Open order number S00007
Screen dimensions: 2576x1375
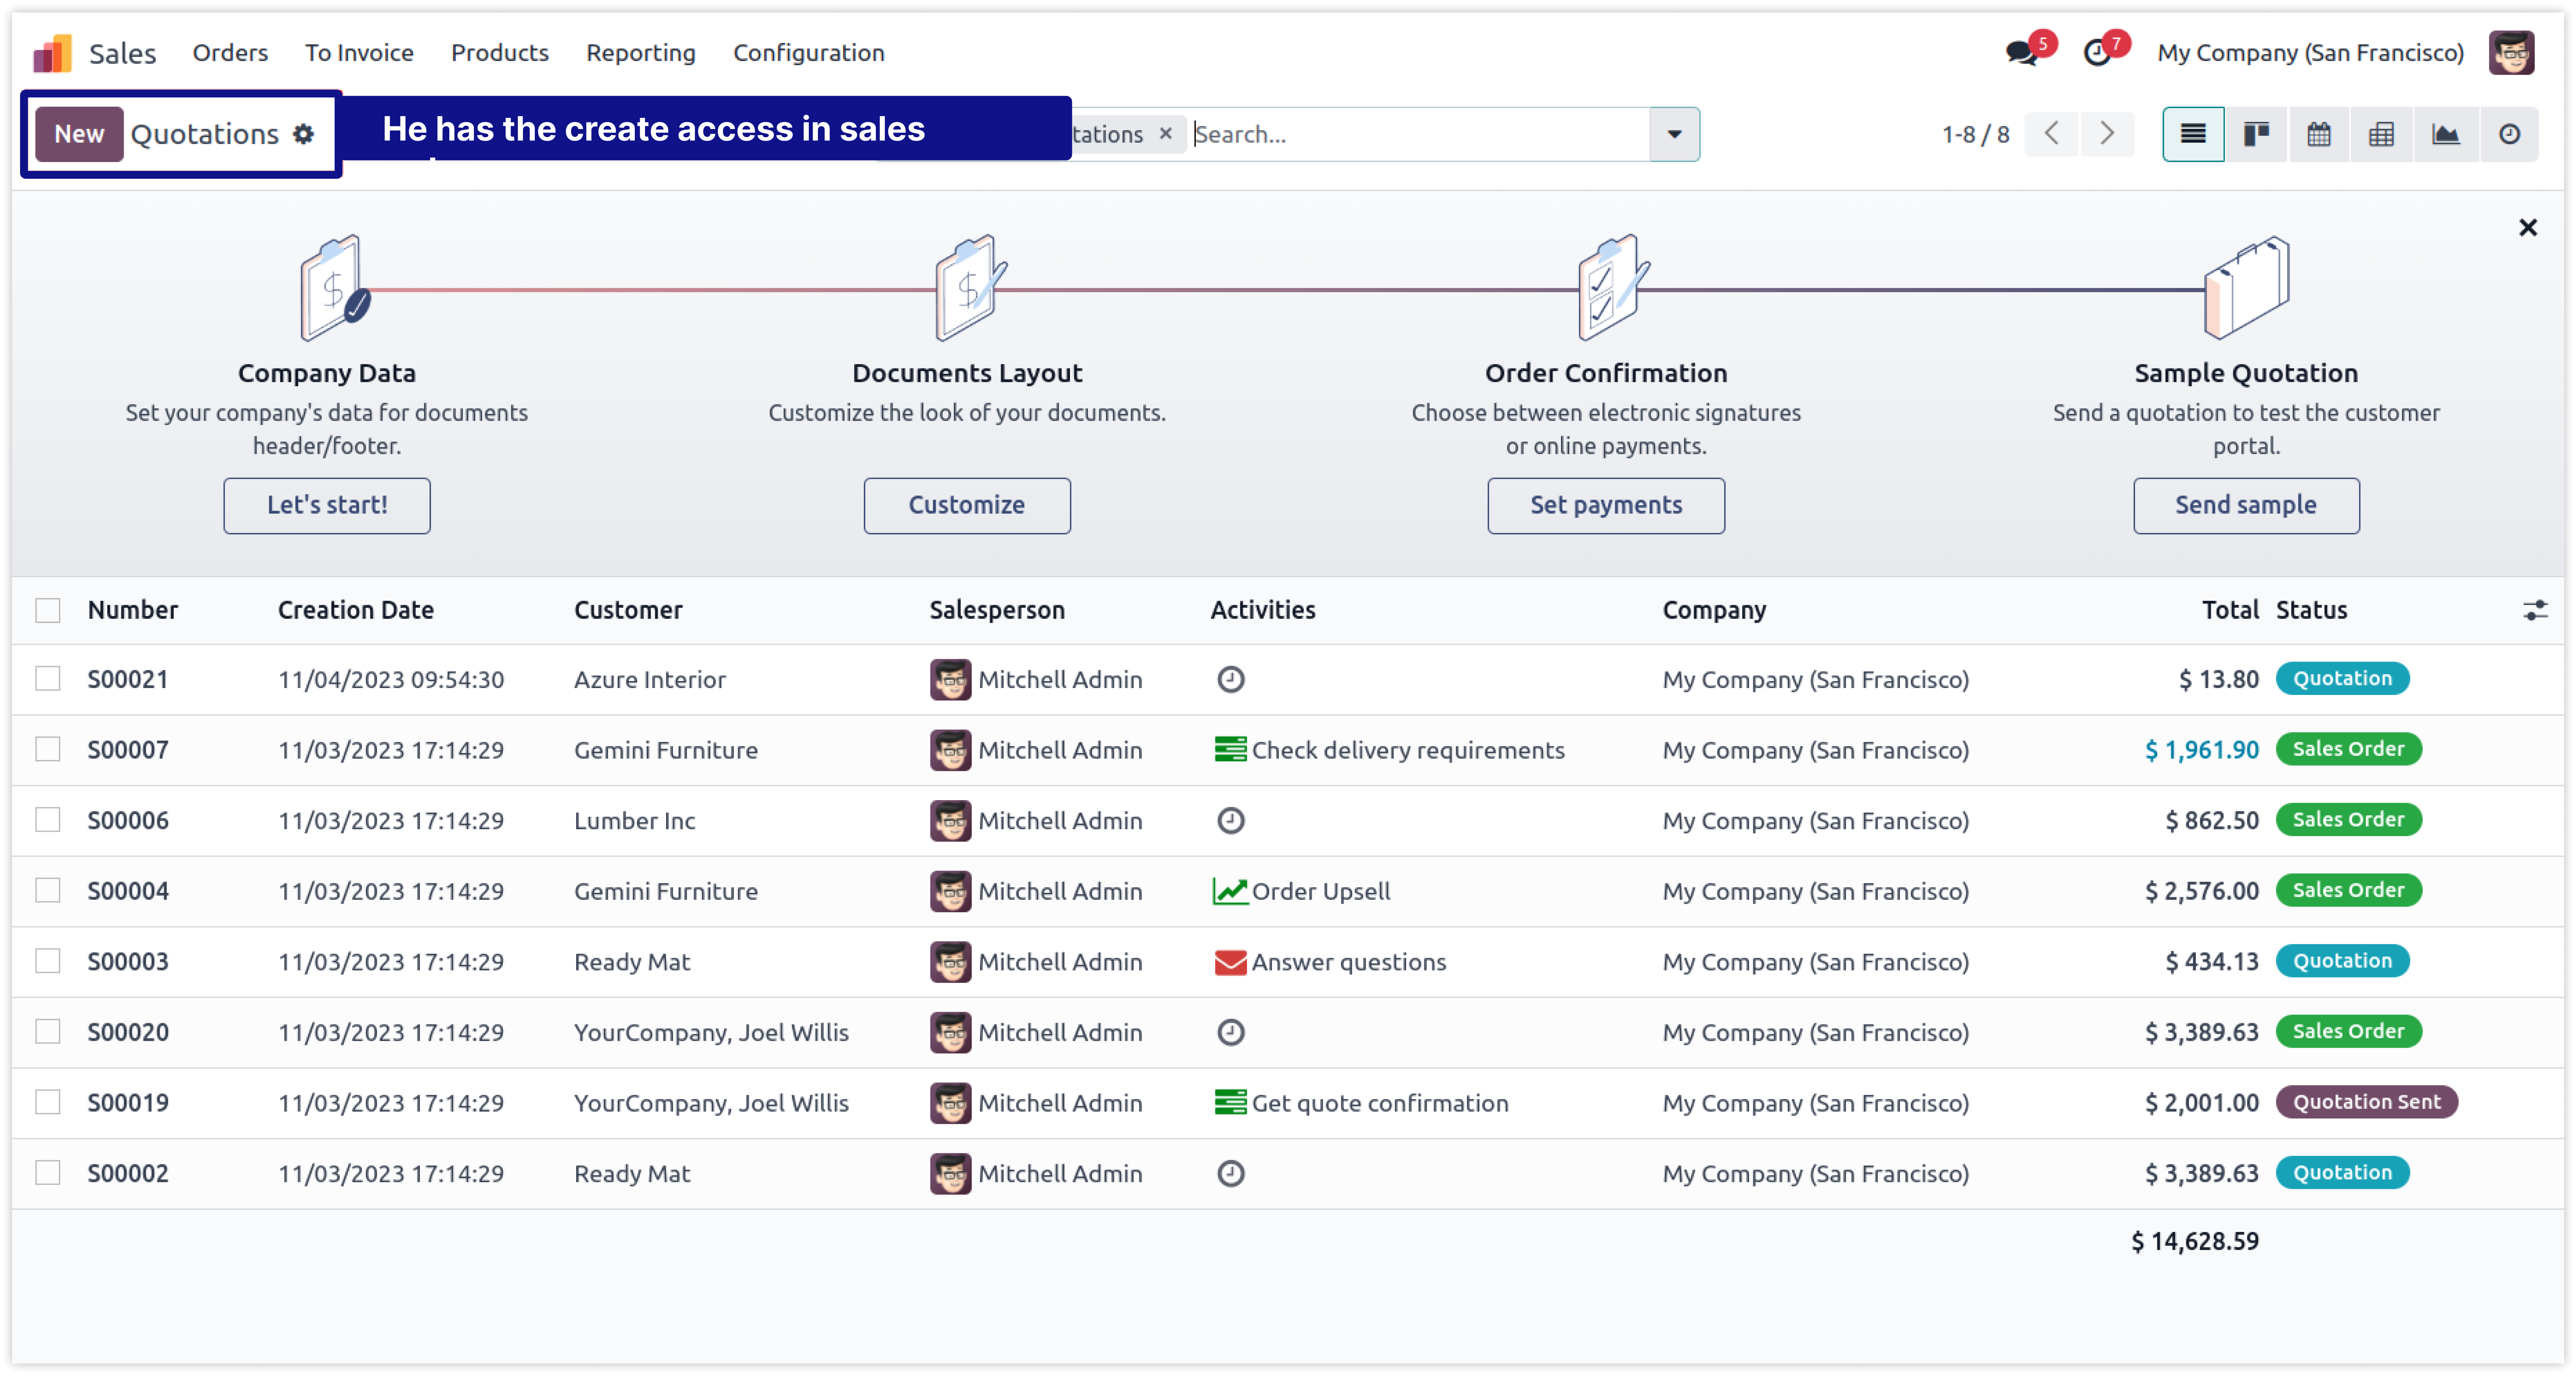tap(128, 750)
